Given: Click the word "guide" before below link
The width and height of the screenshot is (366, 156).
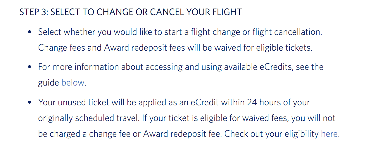Looking at the screenshot, I should pos(49,83).
